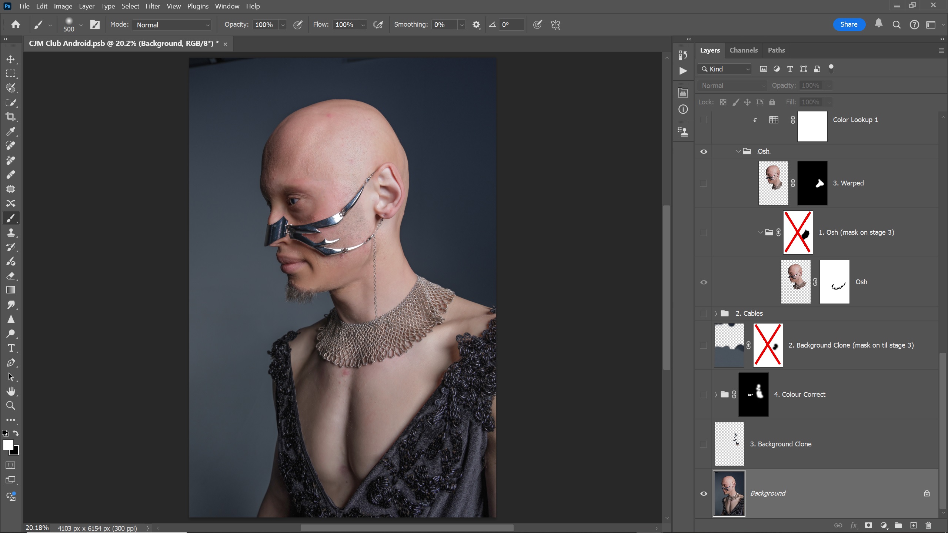This screenshot has height=533, width=948.
Task: Select the Clone Stamp tool
Action: pos(11,233)
